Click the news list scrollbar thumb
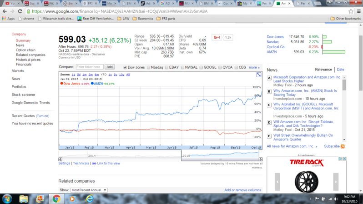The width and height of the screenshot is (363, 204). click(344, 85)
